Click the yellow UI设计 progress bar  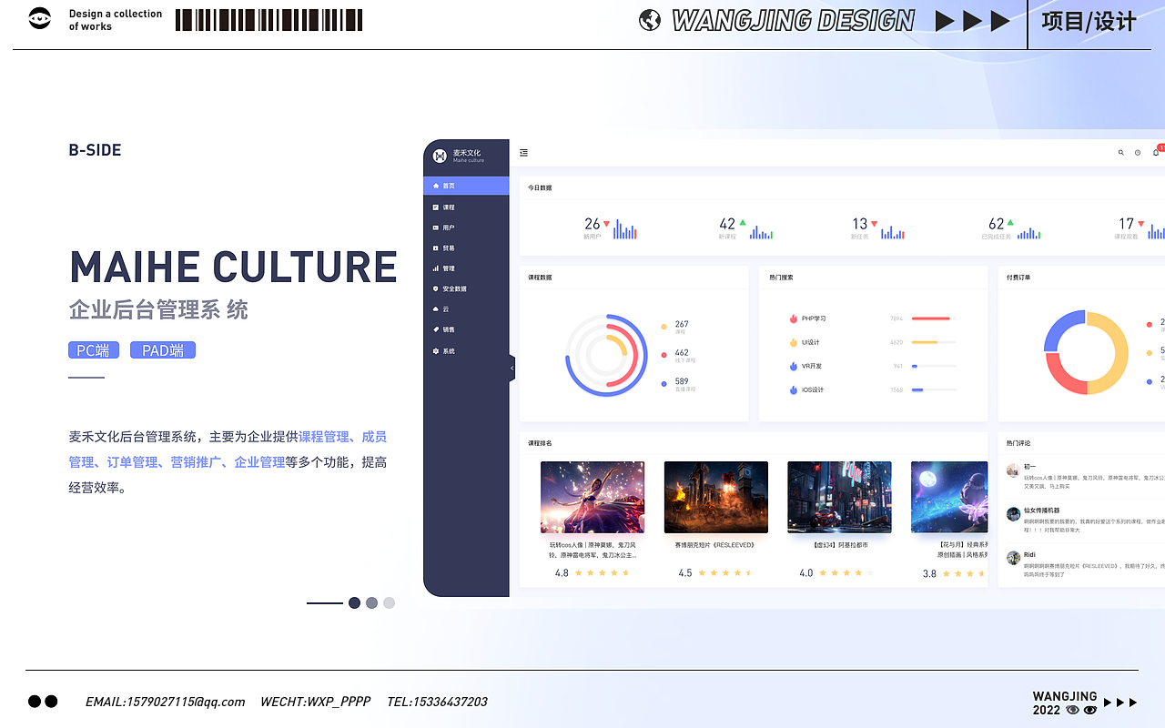[x=925, y=342]
